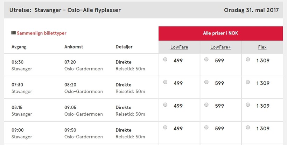
Task: Click the red Alle priser i NOK banner
Action: [x=220, y=33]
